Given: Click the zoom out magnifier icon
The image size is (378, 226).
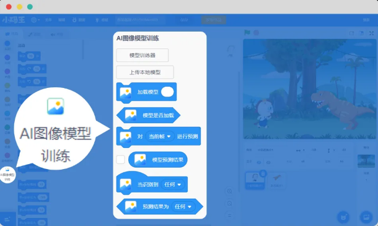Looking at the screenshot, I should point(229,204).
